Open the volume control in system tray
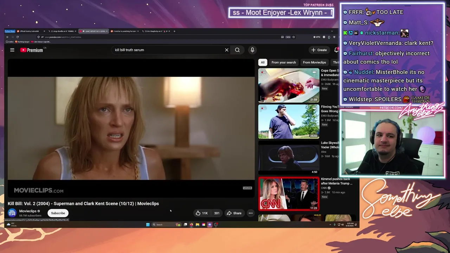The width and height of the screenshot is (450, 253). (x=343, y=225)
